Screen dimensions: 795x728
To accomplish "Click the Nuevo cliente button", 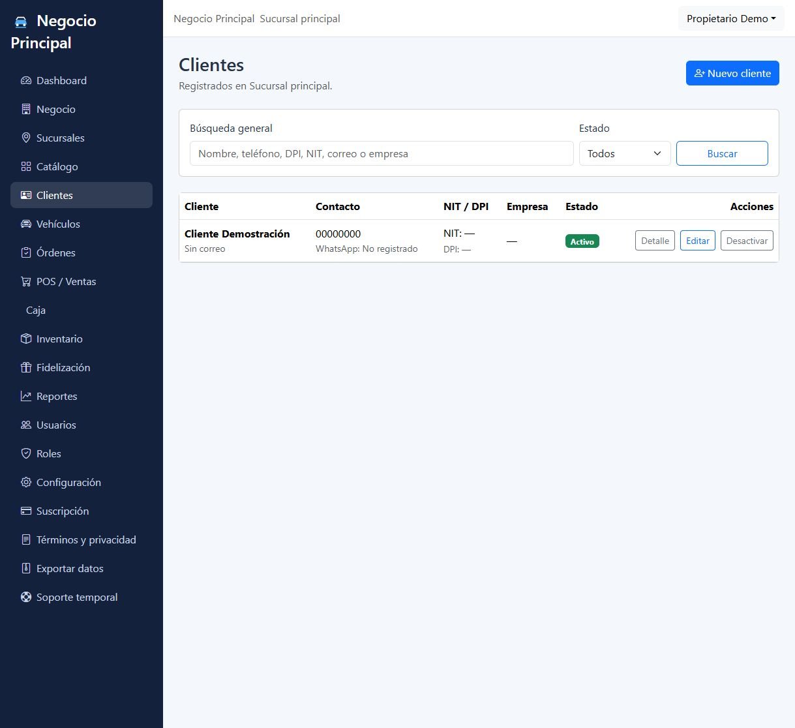I will [x=732, y=73].
